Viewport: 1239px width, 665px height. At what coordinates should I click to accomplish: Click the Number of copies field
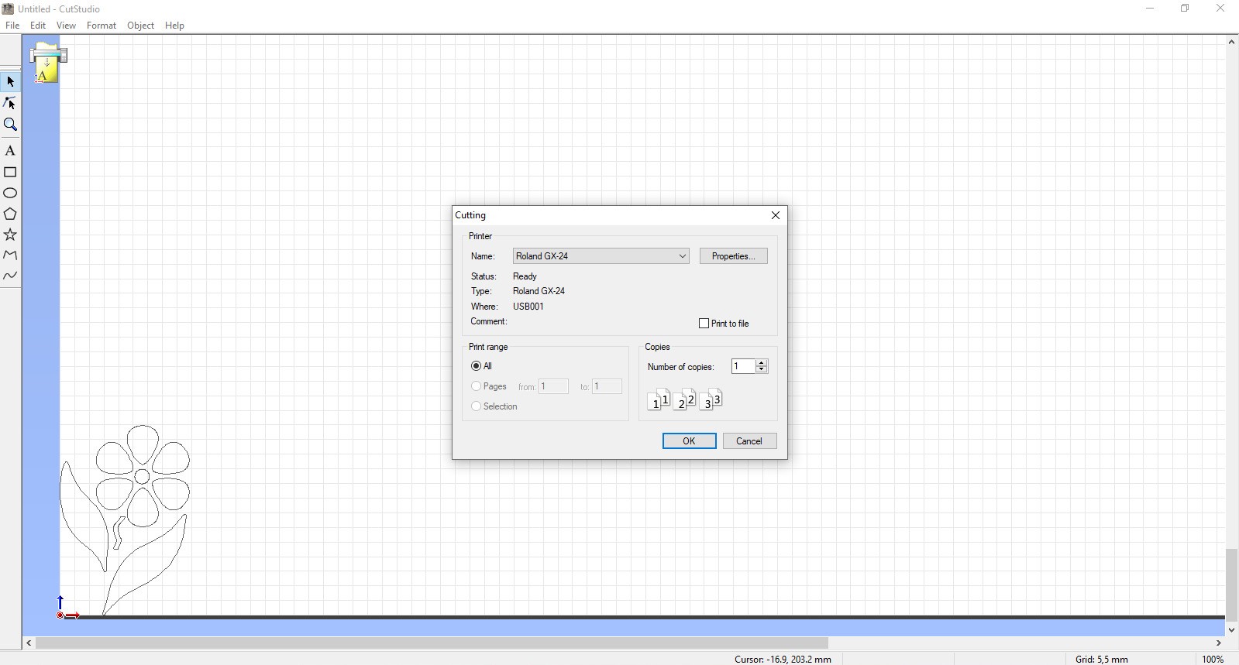pyautogui.click(x=743, y=366)
